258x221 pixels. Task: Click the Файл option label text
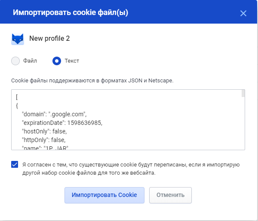click(x=30, y=61)
